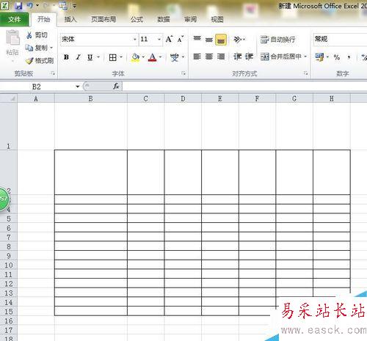Open the font size dropdown showing 11
367x341 pixels.
point(159,39)
